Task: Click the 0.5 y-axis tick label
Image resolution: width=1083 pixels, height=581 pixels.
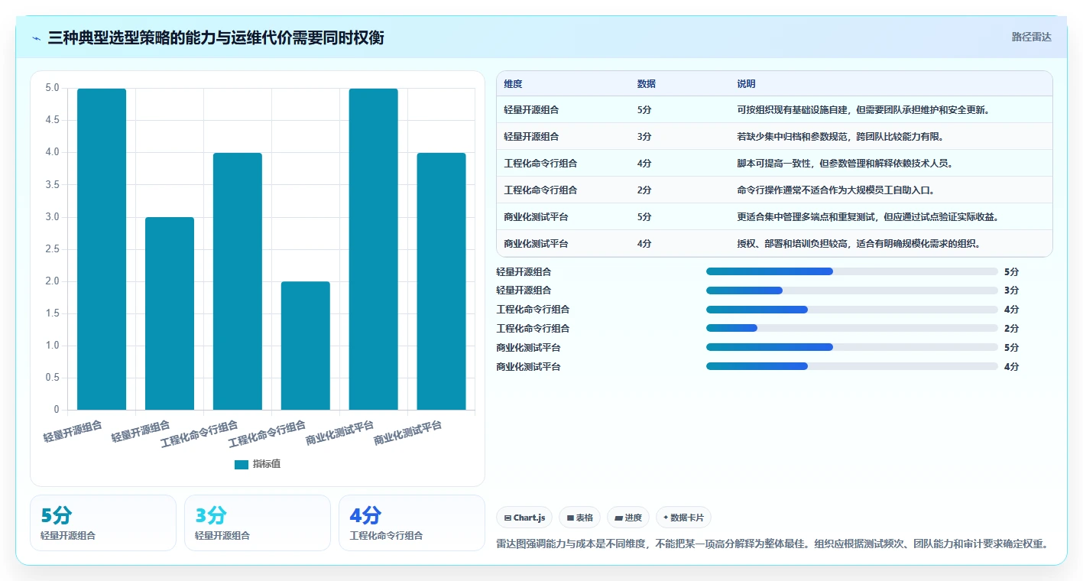Action: tap(53, 378)
